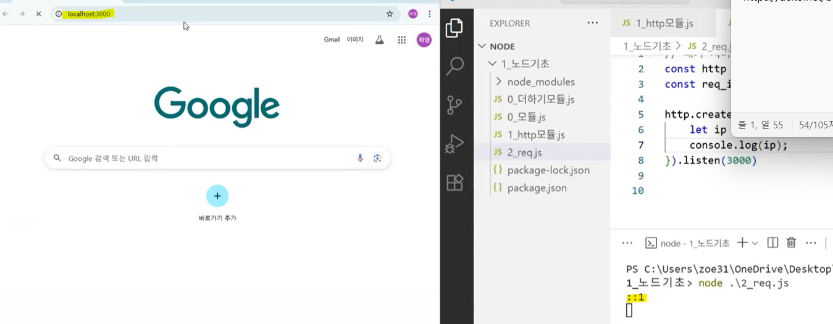Open Gmail link

tap(332, 39)
